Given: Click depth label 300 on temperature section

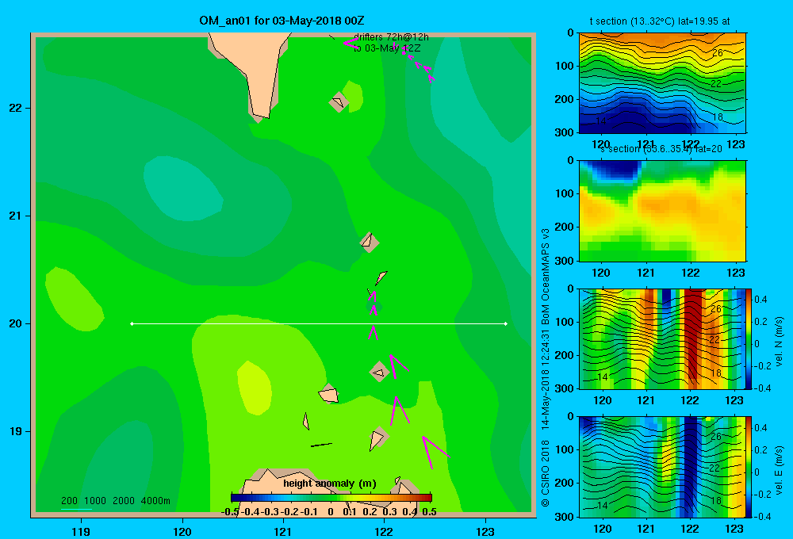Looking at the screenshot, I should point(565,132).
